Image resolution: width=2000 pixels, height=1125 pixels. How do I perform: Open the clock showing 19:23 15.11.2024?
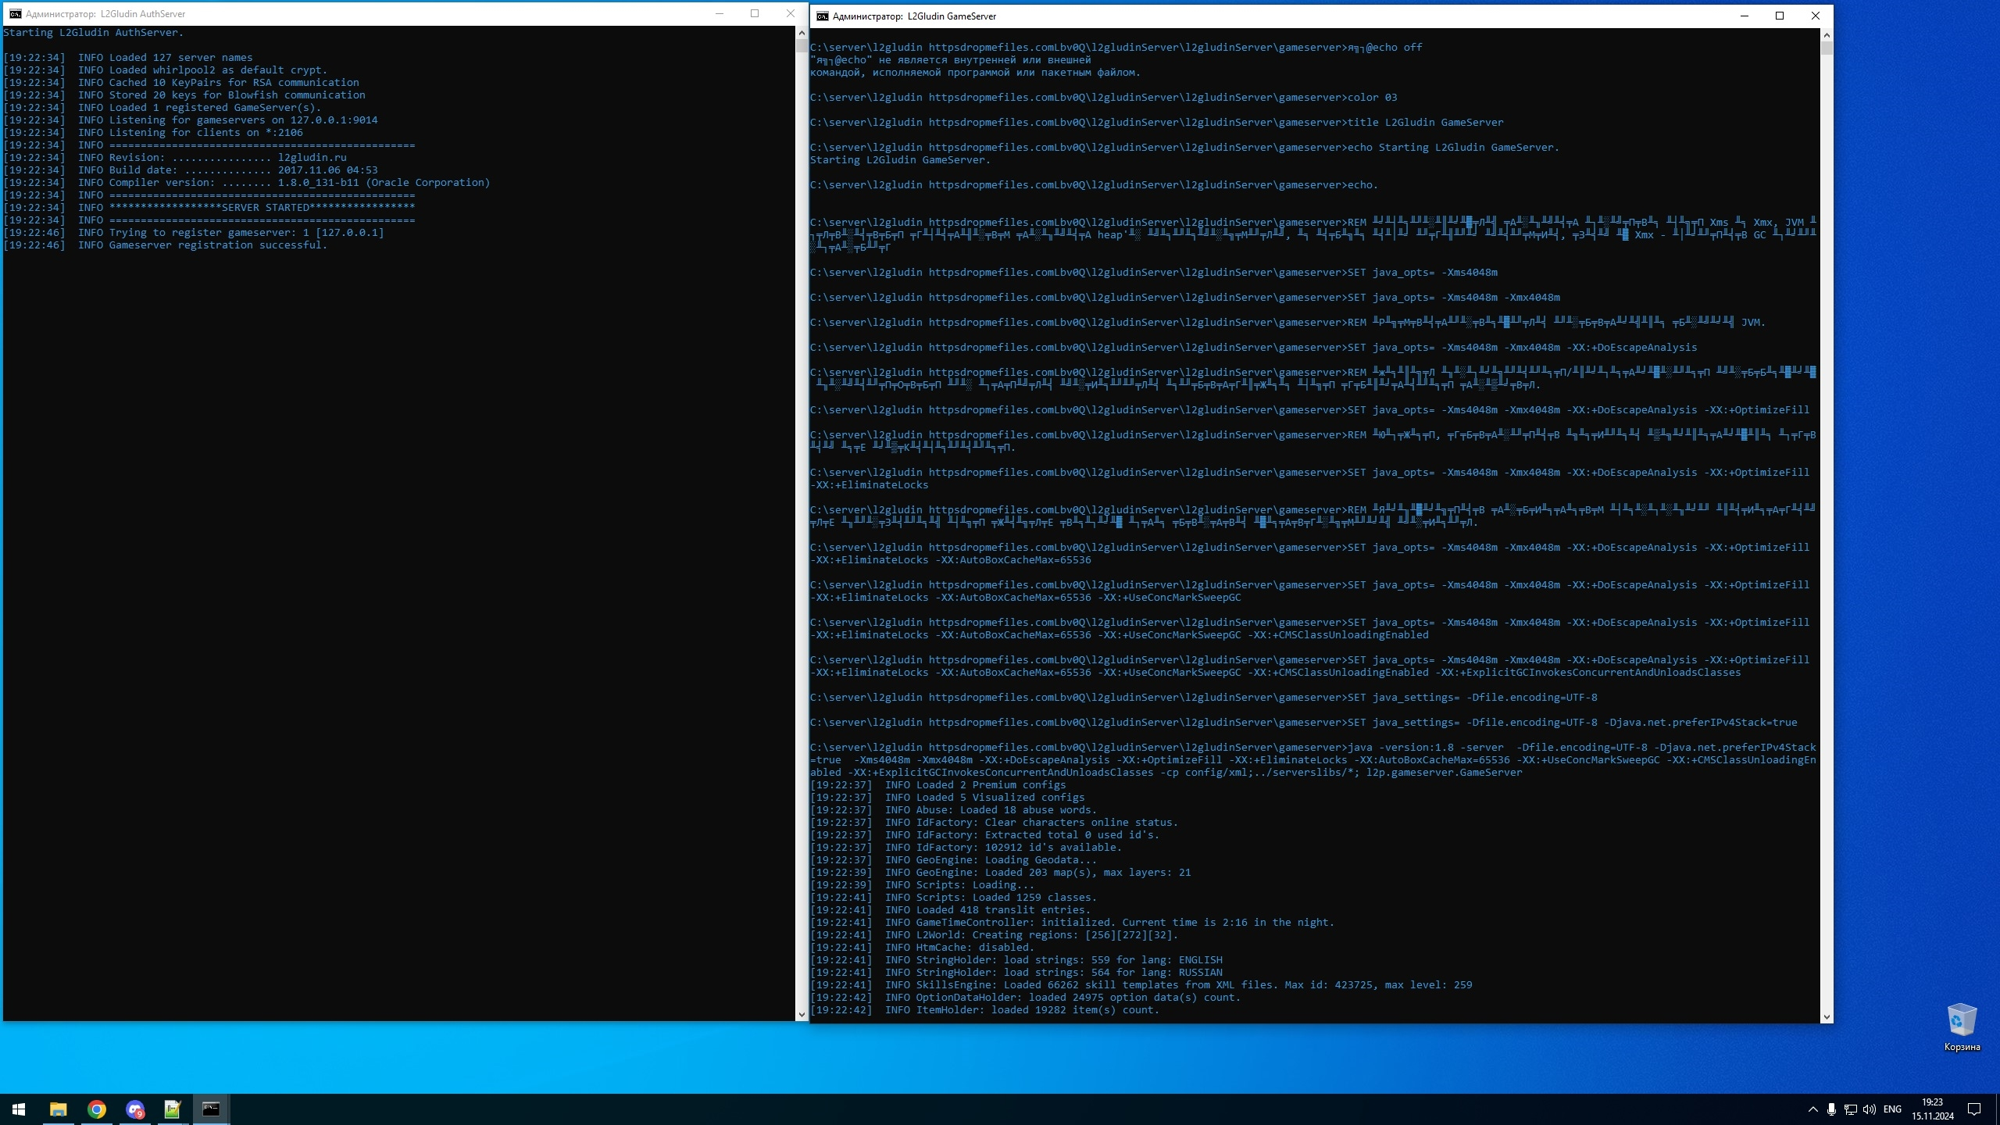pos(1933,1109)
